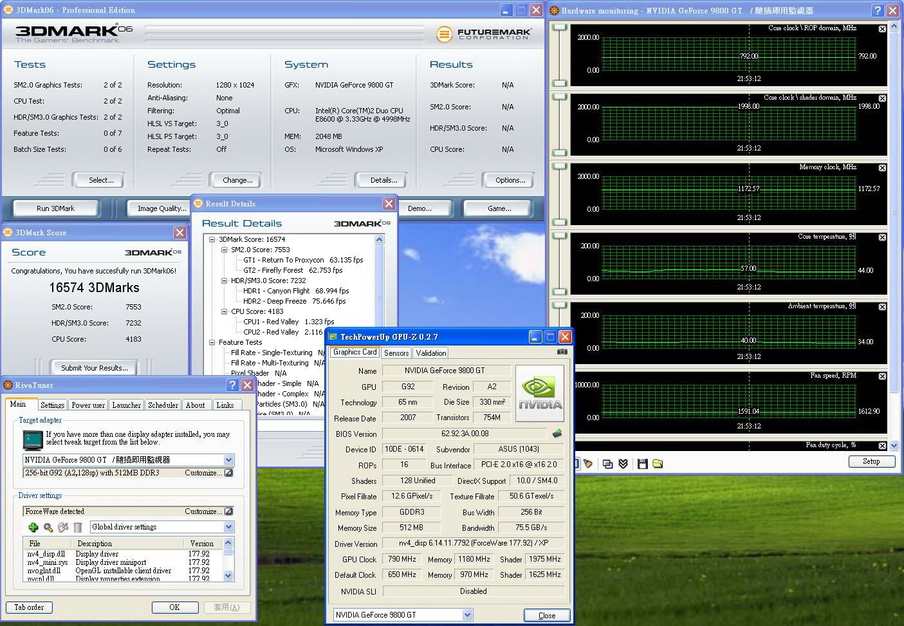Hide the Ambient temperature graph with its X
904x626 pixels.
point(882,307)
